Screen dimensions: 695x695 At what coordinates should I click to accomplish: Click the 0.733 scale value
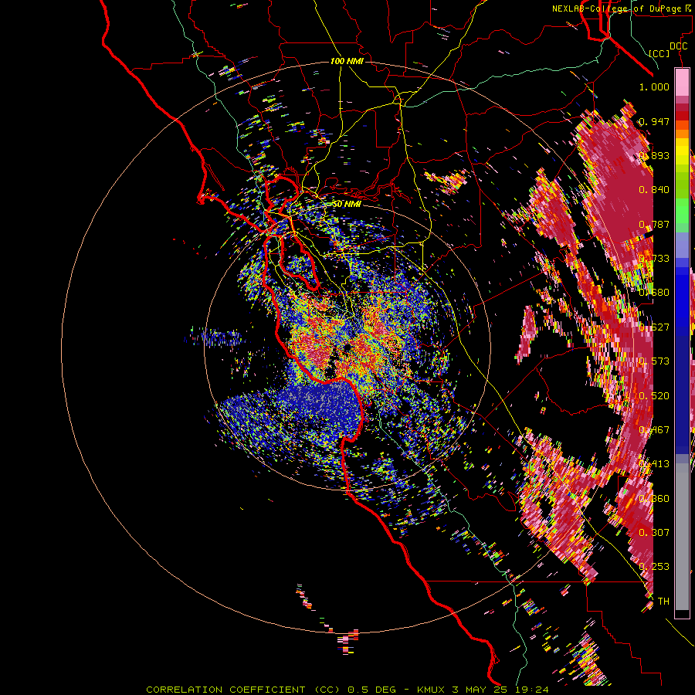[654, 259]
